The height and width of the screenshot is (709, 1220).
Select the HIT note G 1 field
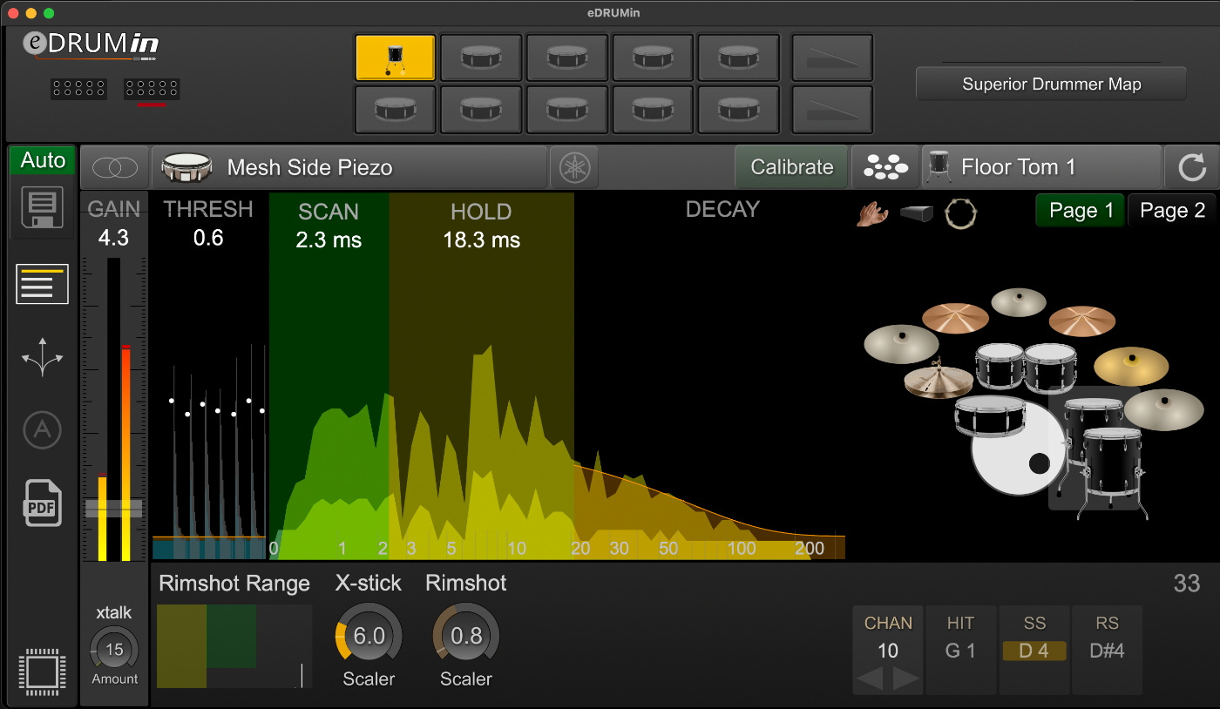pos(960,651)
